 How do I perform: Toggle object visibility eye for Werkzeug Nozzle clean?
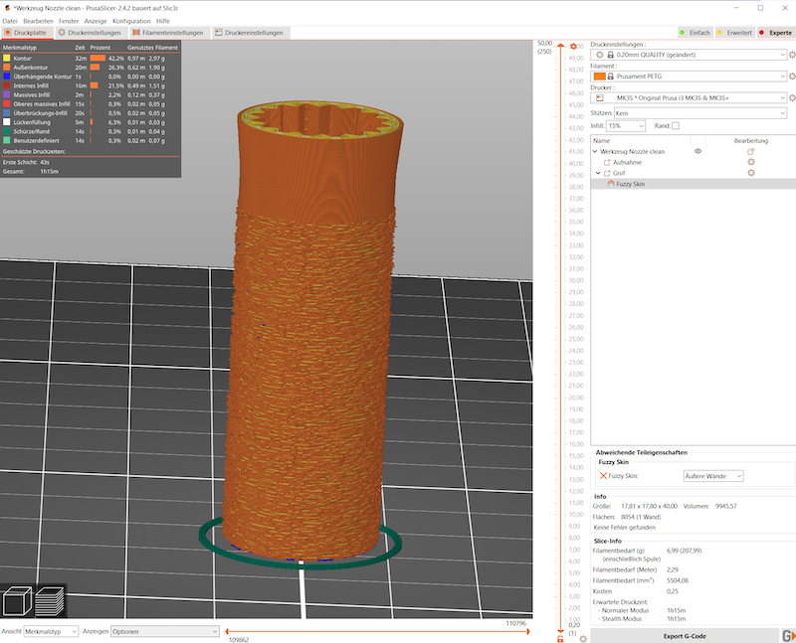pos(698,151)
